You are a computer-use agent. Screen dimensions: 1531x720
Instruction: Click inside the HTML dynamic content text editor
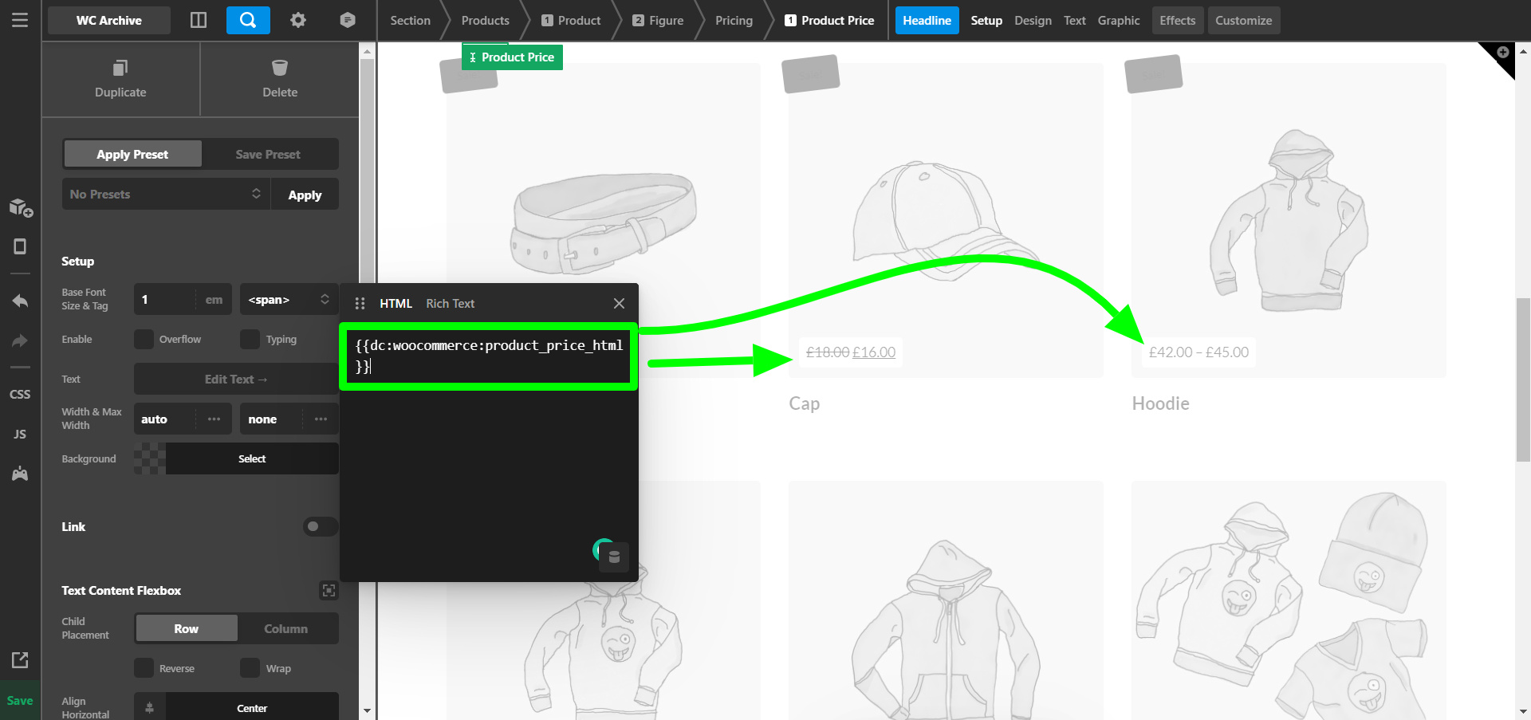pos(488,356)
